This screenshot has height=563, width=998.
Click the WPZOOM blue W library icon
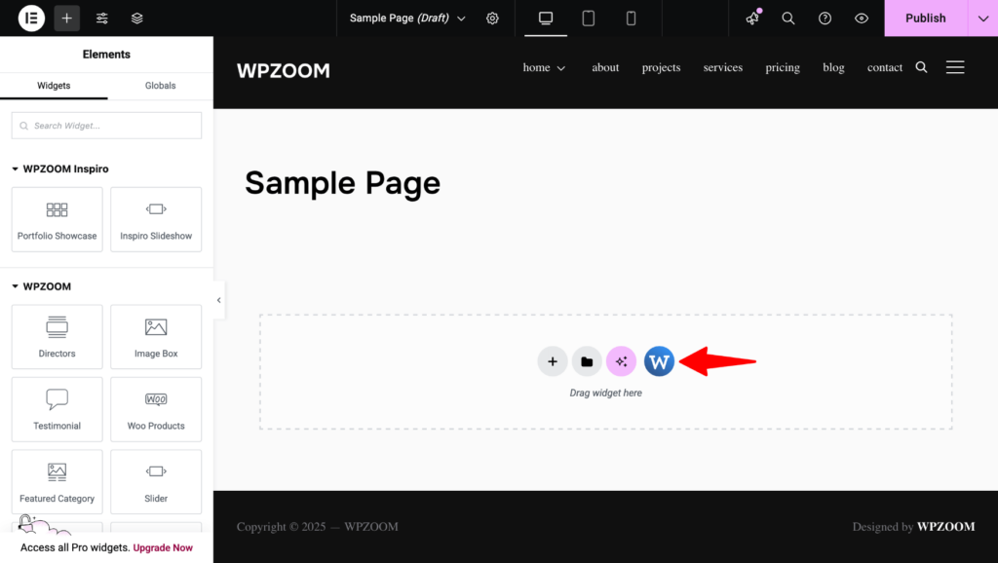[x=659, y=361]
